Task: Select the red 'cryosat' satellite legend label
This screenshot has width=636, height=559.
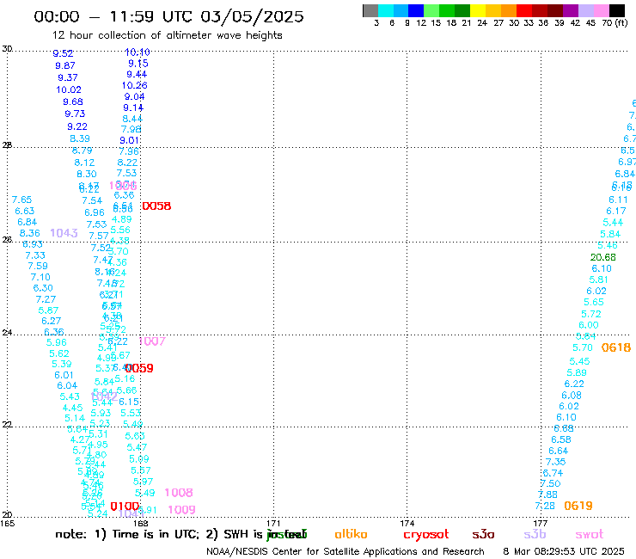Action: [426, 534]
